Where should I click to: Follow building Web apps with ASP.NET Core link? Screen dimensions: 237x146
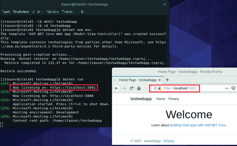click(198, 125)
